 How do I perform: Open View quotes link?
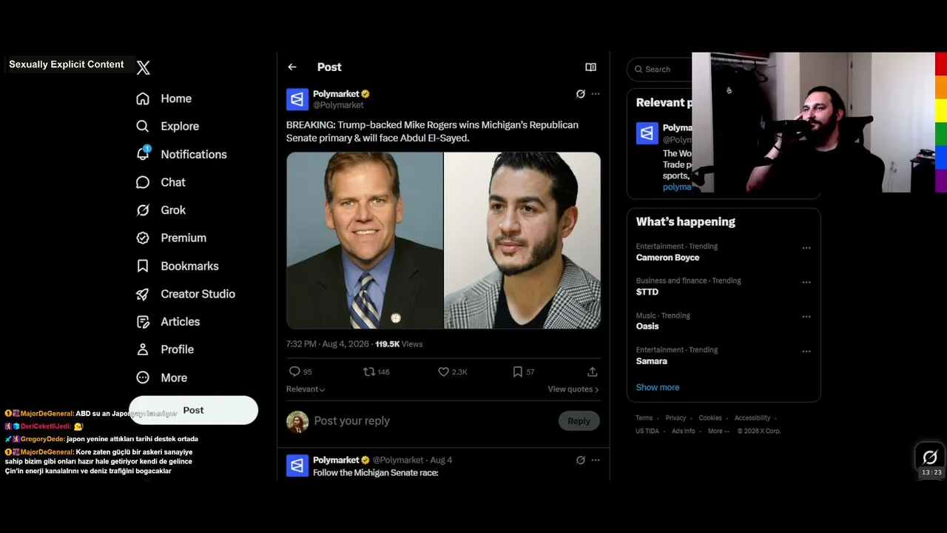point(573,389)
